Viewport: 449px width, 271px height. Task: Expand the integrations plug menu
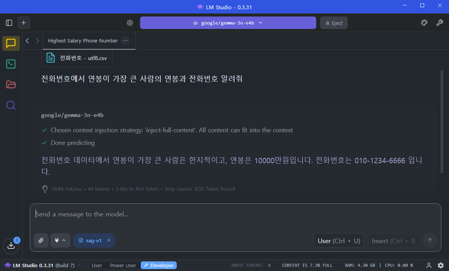pos(60,240)
